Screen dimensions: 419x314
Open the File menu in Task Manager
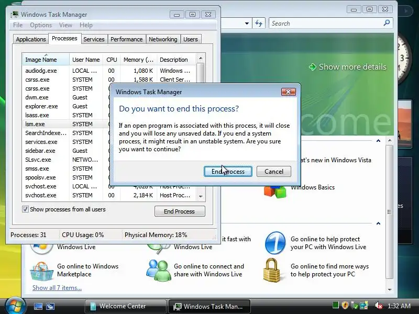(x=18, y=25)
